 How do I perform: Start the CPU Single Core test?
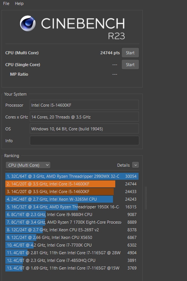tap(130, 65)
